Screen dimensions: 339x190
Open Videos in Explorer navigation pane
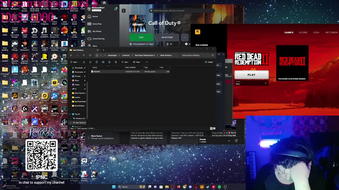tap(77, 84)
